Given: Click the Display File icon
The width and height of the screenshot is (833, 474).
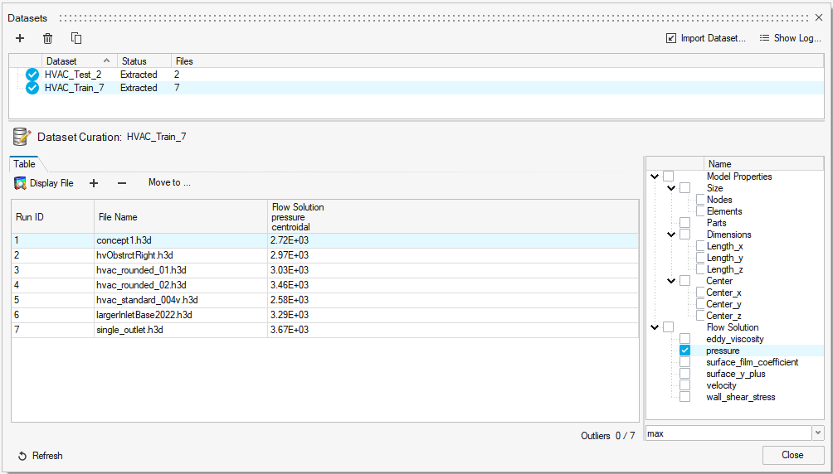Looking at the screenshot, I should coord(21,183).
